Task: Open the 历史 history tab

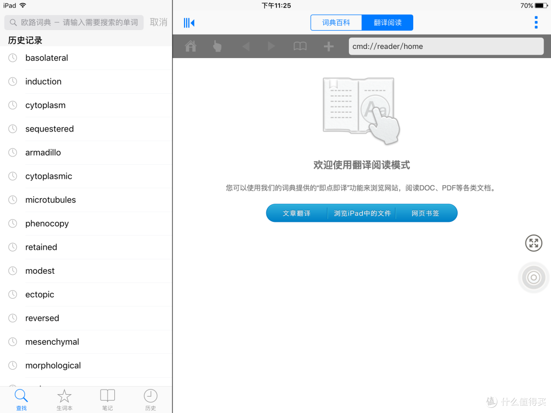Action: 151,400
